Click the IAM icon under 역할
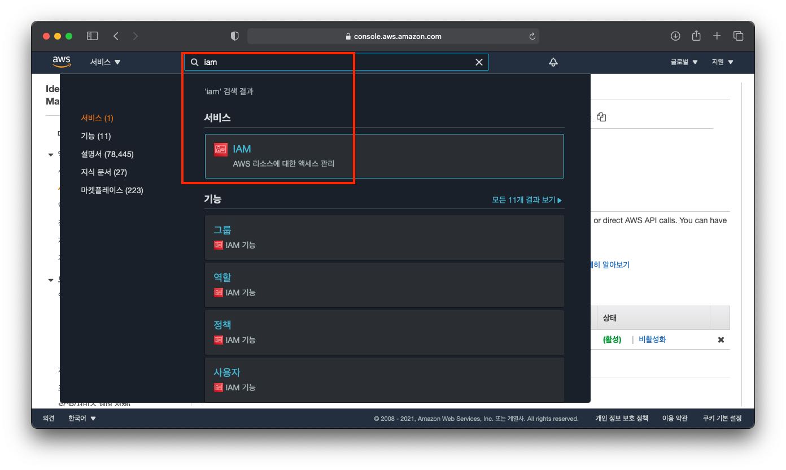 coord(219,293)
